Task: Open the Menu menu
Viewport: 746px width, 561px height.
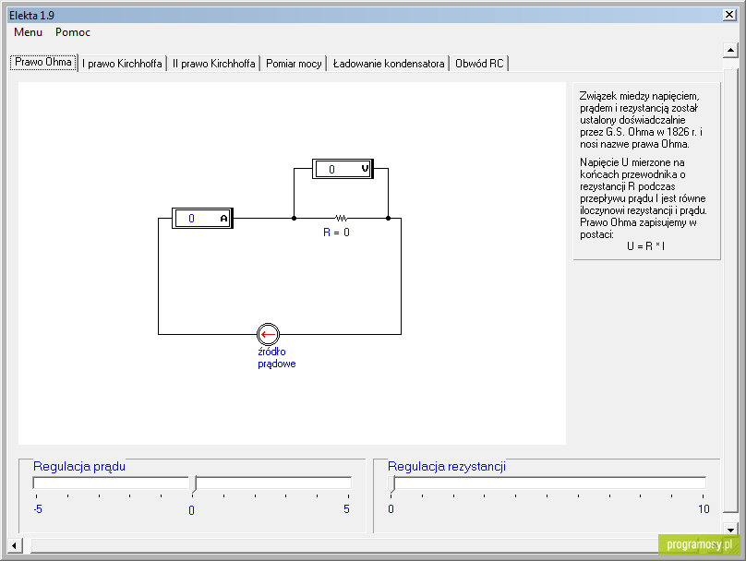Action: click(x=28, y=32)
